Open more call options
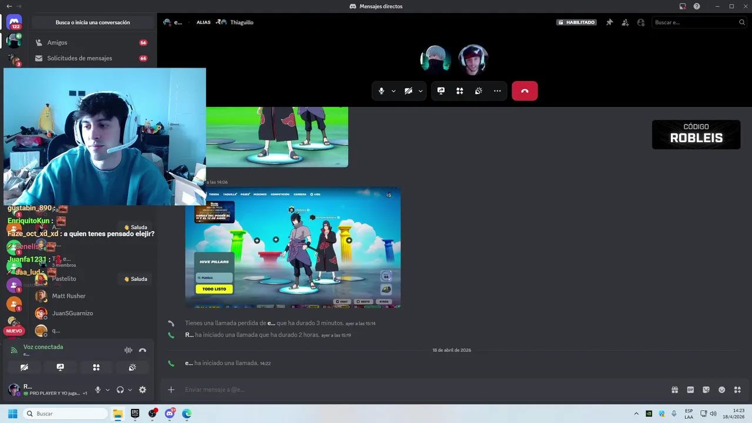This screenshot has width=752, height=423. point(498,91)
